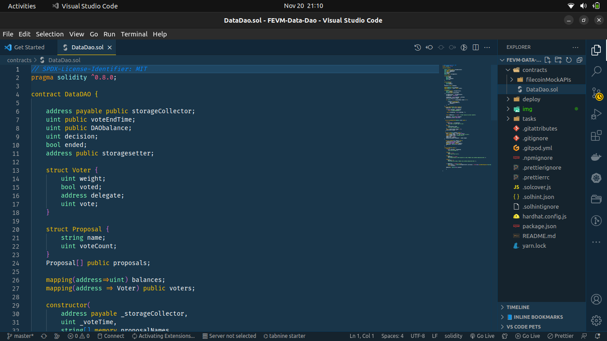Open the Terminal menu
Image resolution: width=607 pixels, height=341 pixels.
134,34
